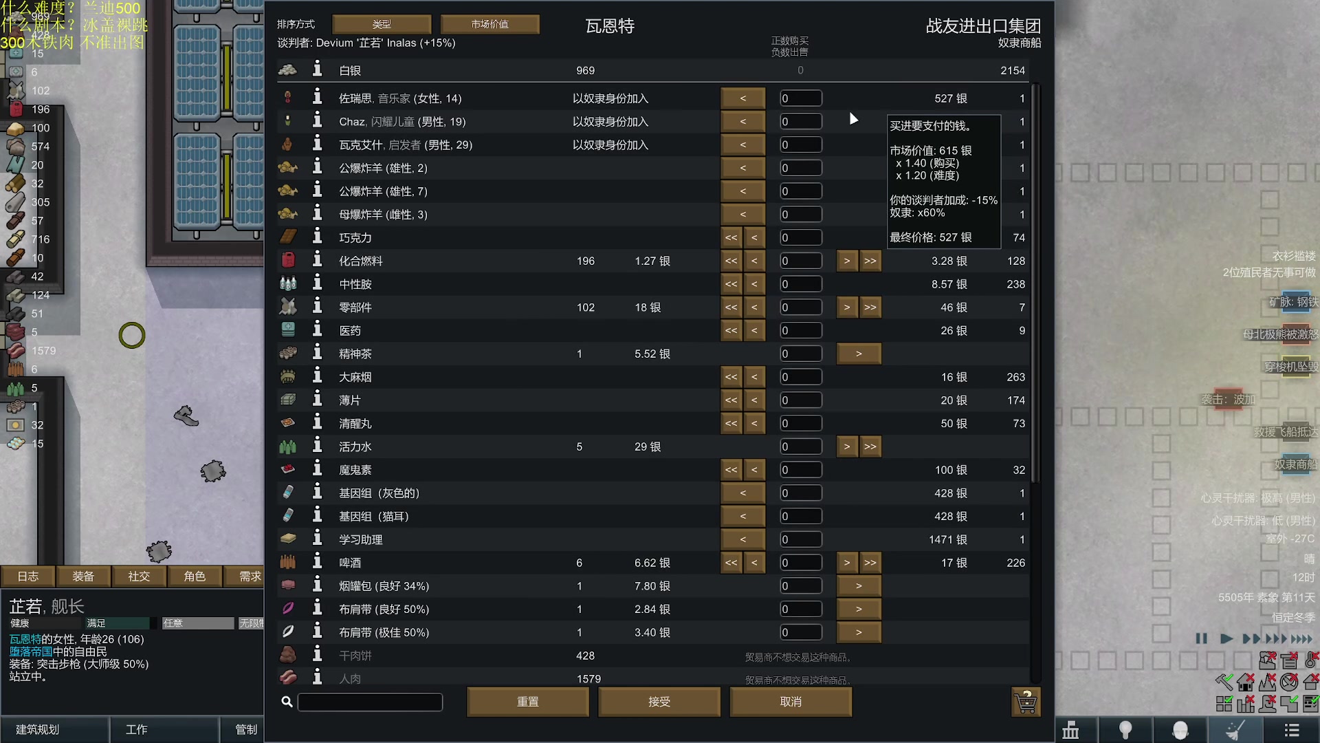This screenshot has height=743, width=1320.
Task: Sell 布肩带 (极佳 50%) with > button
Action: pyautogui.click(x=859, y=632)
